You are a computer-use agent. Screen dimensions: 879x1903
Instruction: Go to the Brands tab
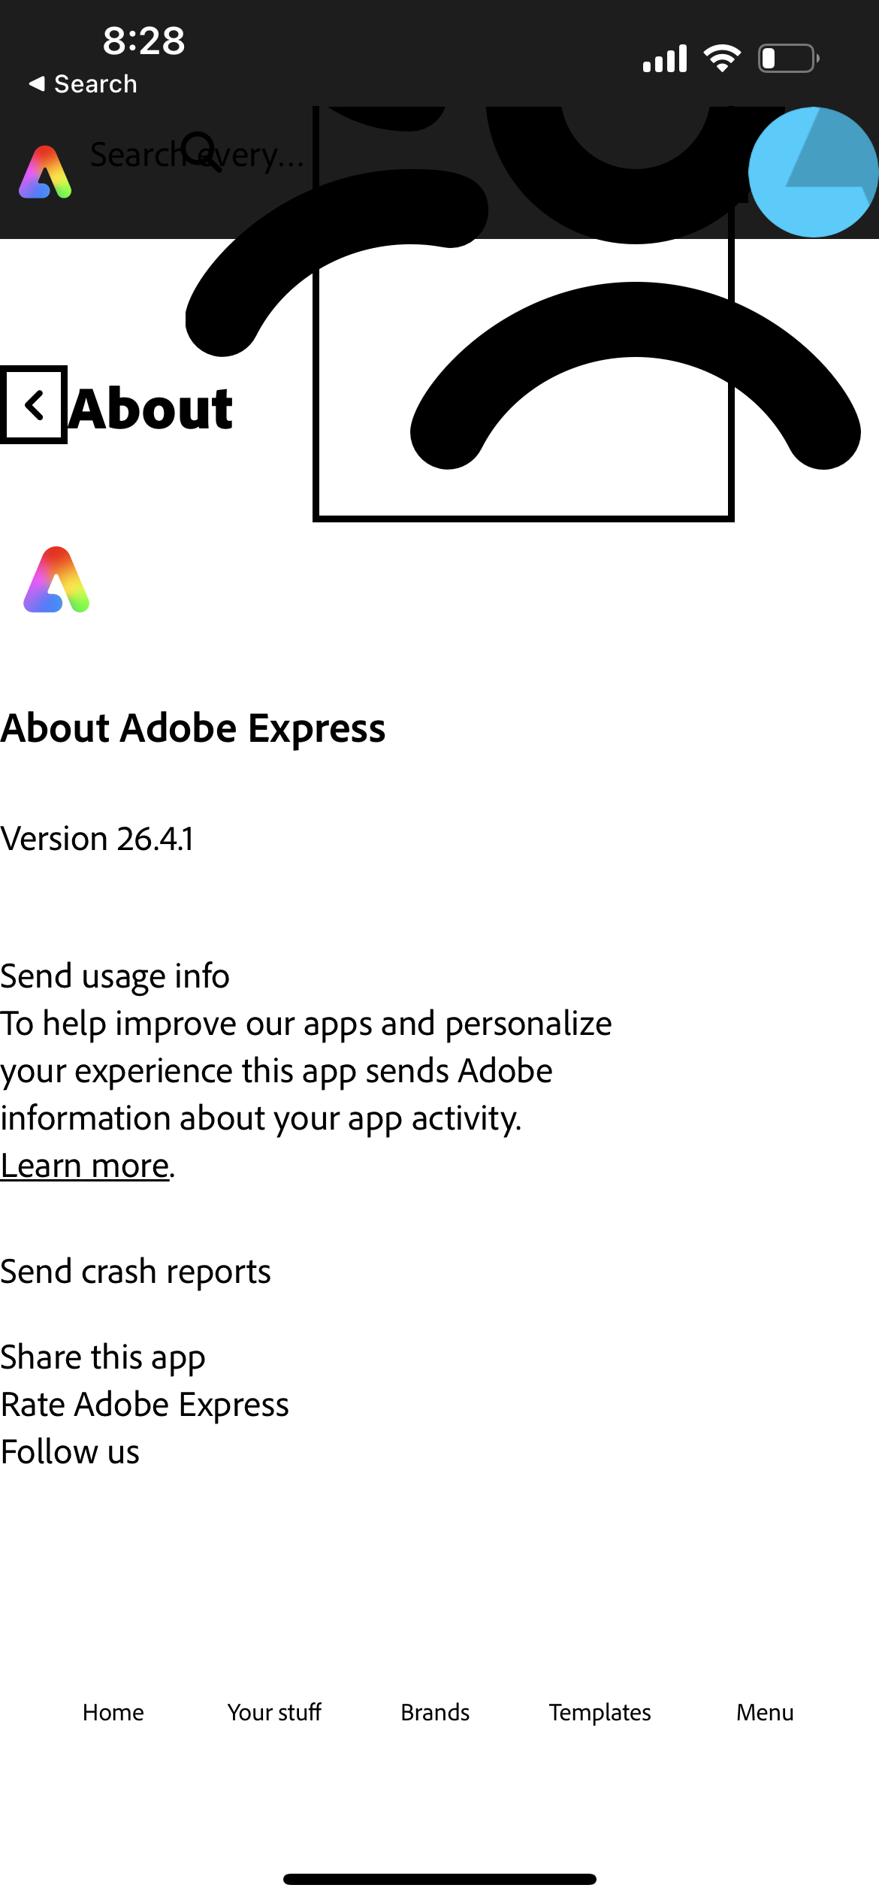coord(435,1711)
